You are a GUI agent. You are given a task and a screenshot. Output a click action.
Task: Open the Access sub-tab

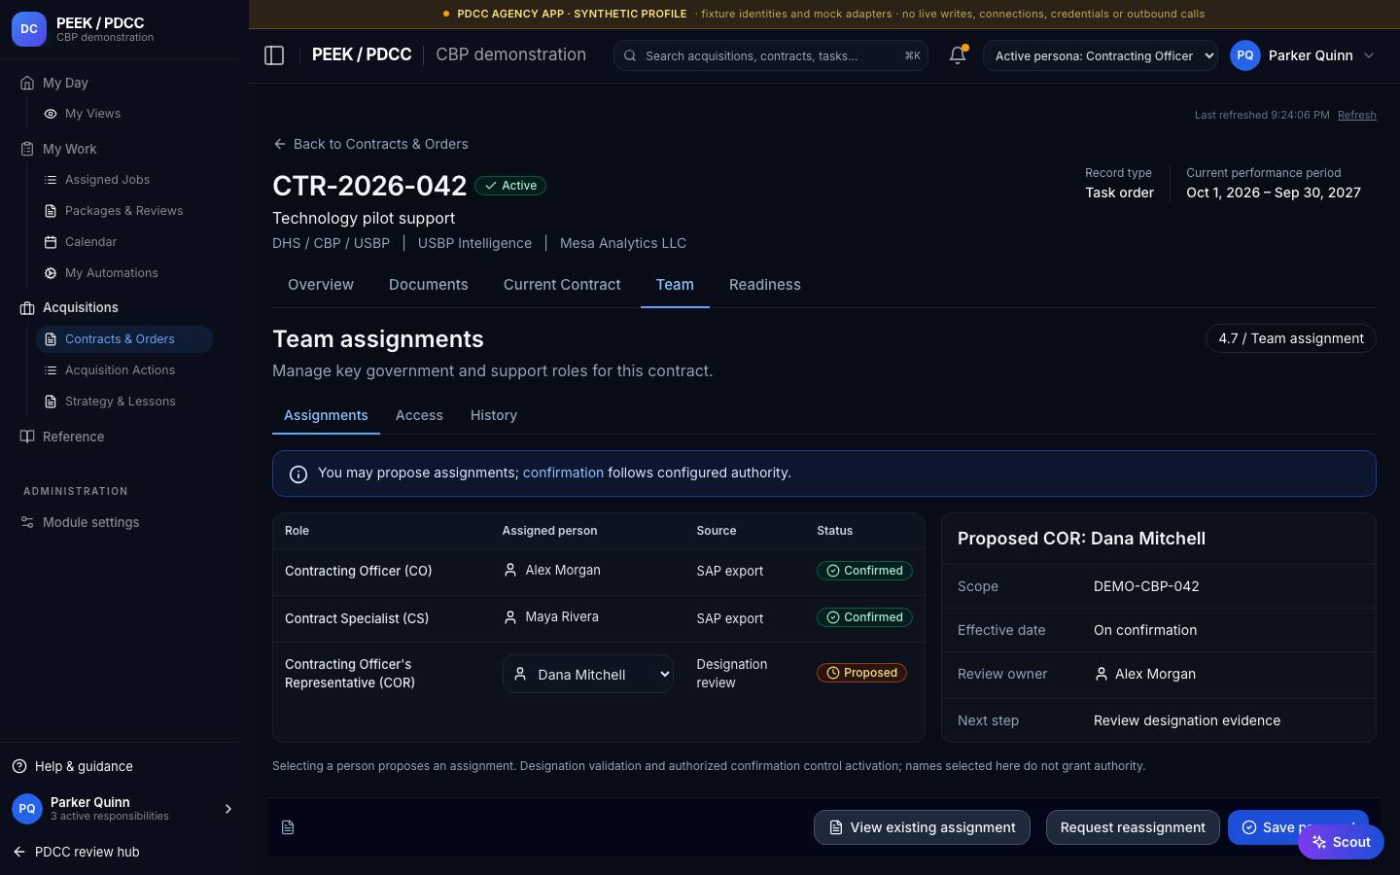(x=419, y=415)
